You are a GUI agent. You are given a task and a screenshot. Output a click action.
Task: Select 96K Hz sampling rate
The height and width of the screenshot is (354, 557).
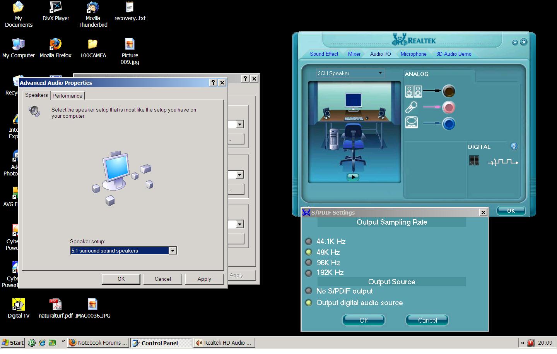309,263
